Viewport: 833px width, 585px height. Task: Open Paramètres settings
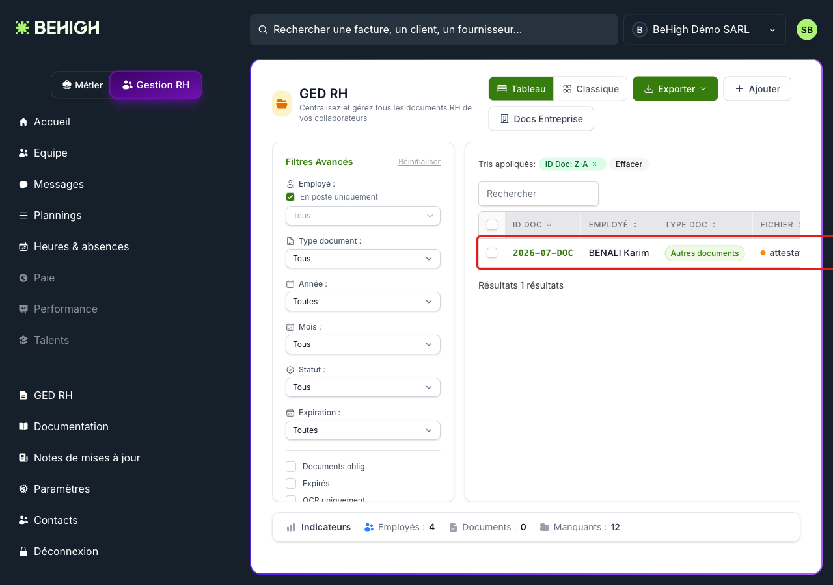[54, 489]
